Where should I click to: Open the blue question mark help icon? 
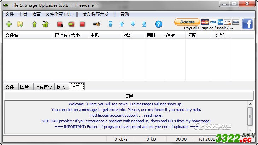point(159,24)
